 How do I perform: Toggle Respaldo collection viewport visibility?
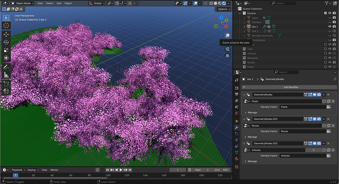[330, 58]
